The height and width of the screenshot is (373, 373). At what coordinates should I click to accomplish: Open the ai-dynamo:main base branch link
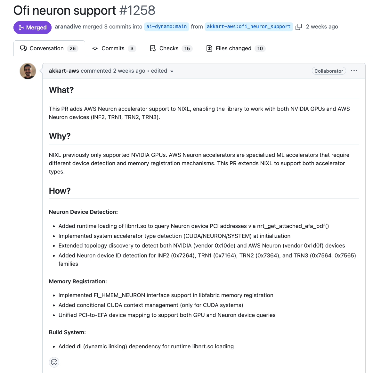[x=166, y=27]
